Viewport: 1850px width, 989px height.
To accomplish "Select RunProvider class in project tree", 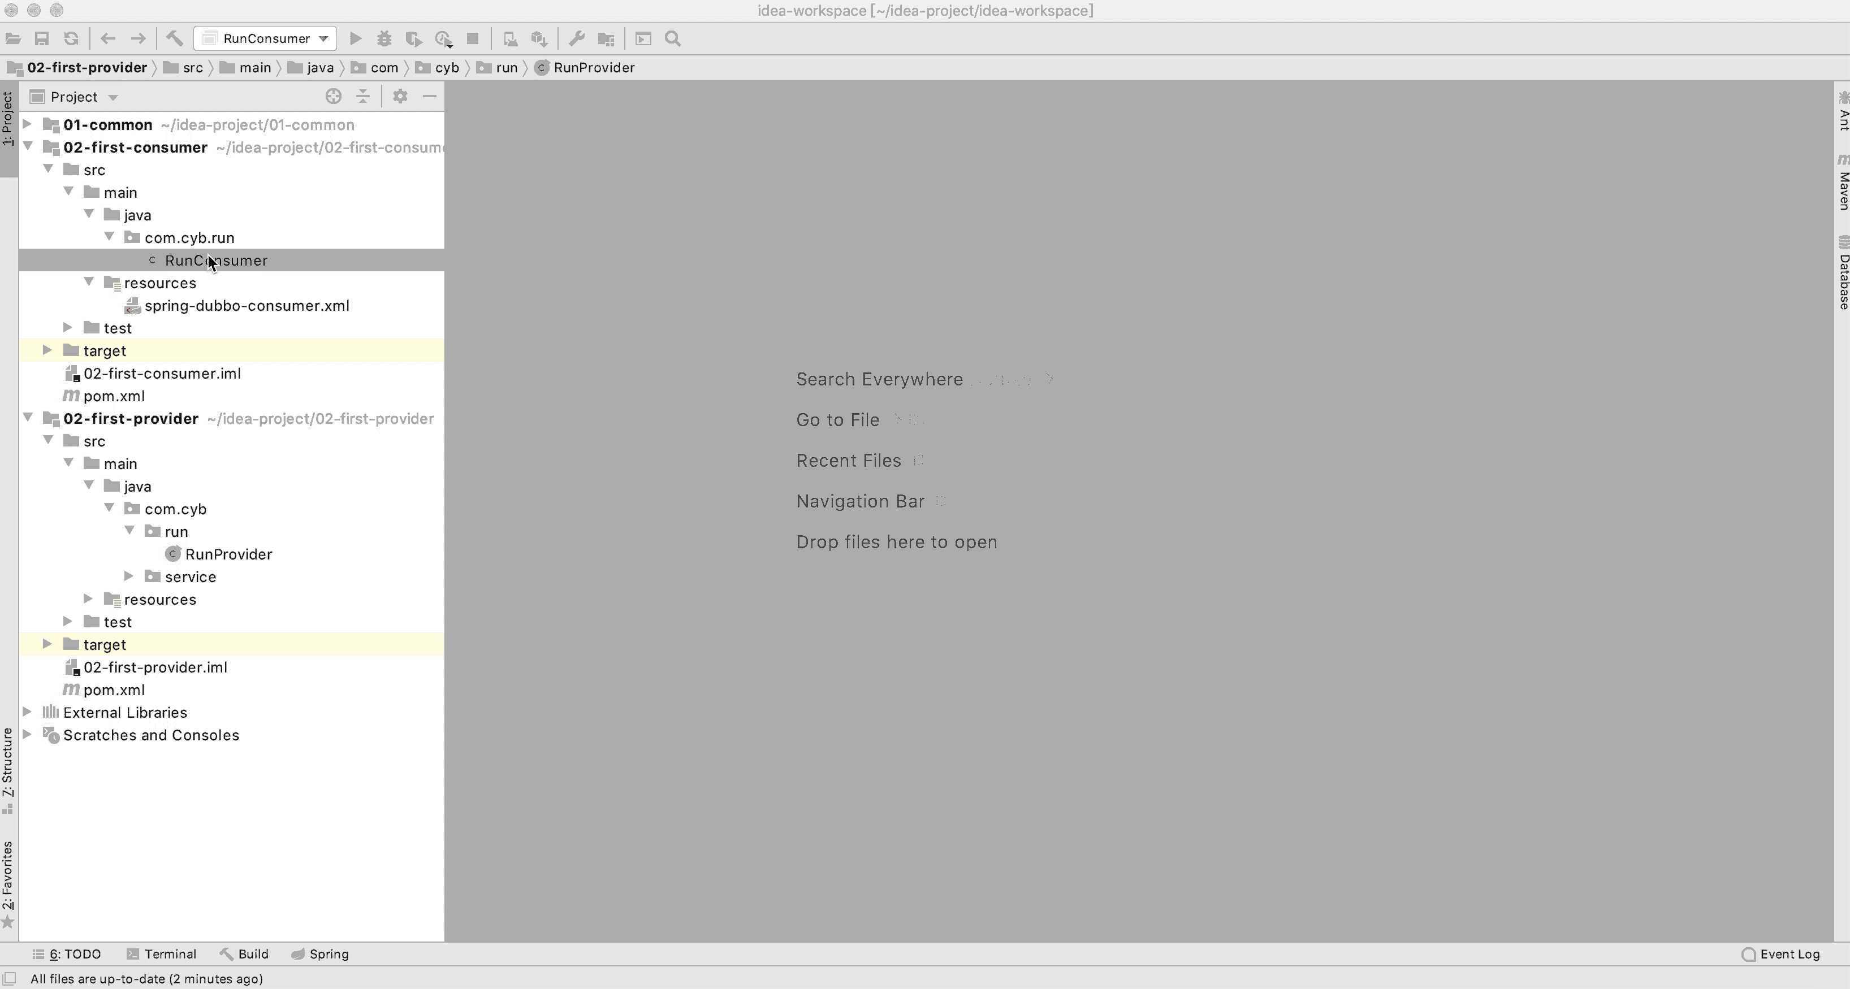I will (229, 554).
